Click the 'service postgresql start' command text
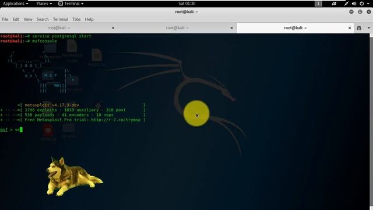Image resolution: width=373 pixels, height=210 pixels. tap(62, 36)
